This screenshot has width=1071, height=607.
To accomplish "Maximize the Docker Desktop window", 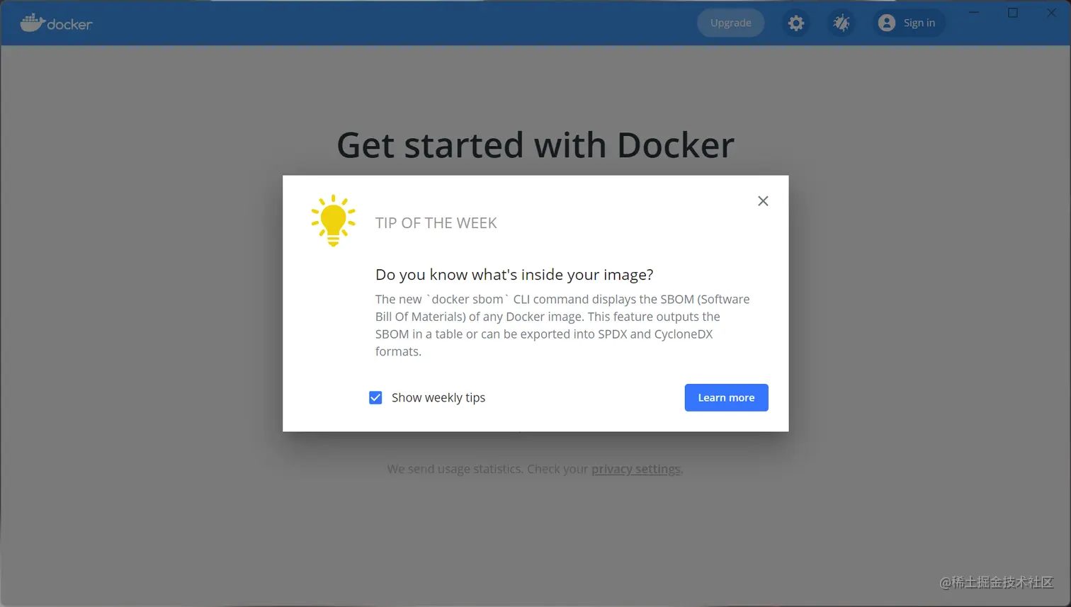I will [1013, 12].
